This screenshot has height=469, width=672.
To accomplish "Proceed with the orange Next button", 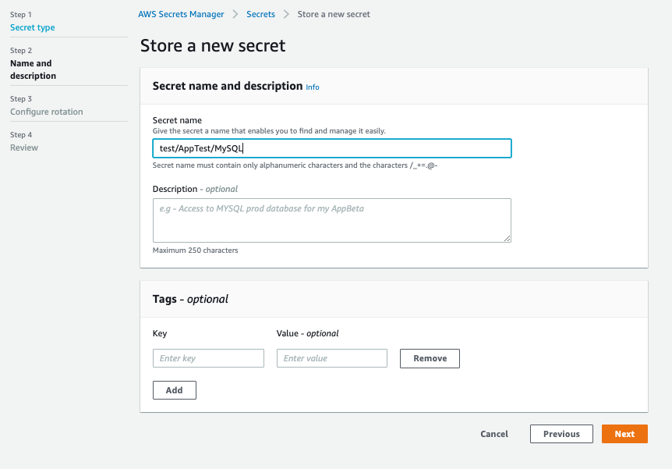I will coord(624,434).
